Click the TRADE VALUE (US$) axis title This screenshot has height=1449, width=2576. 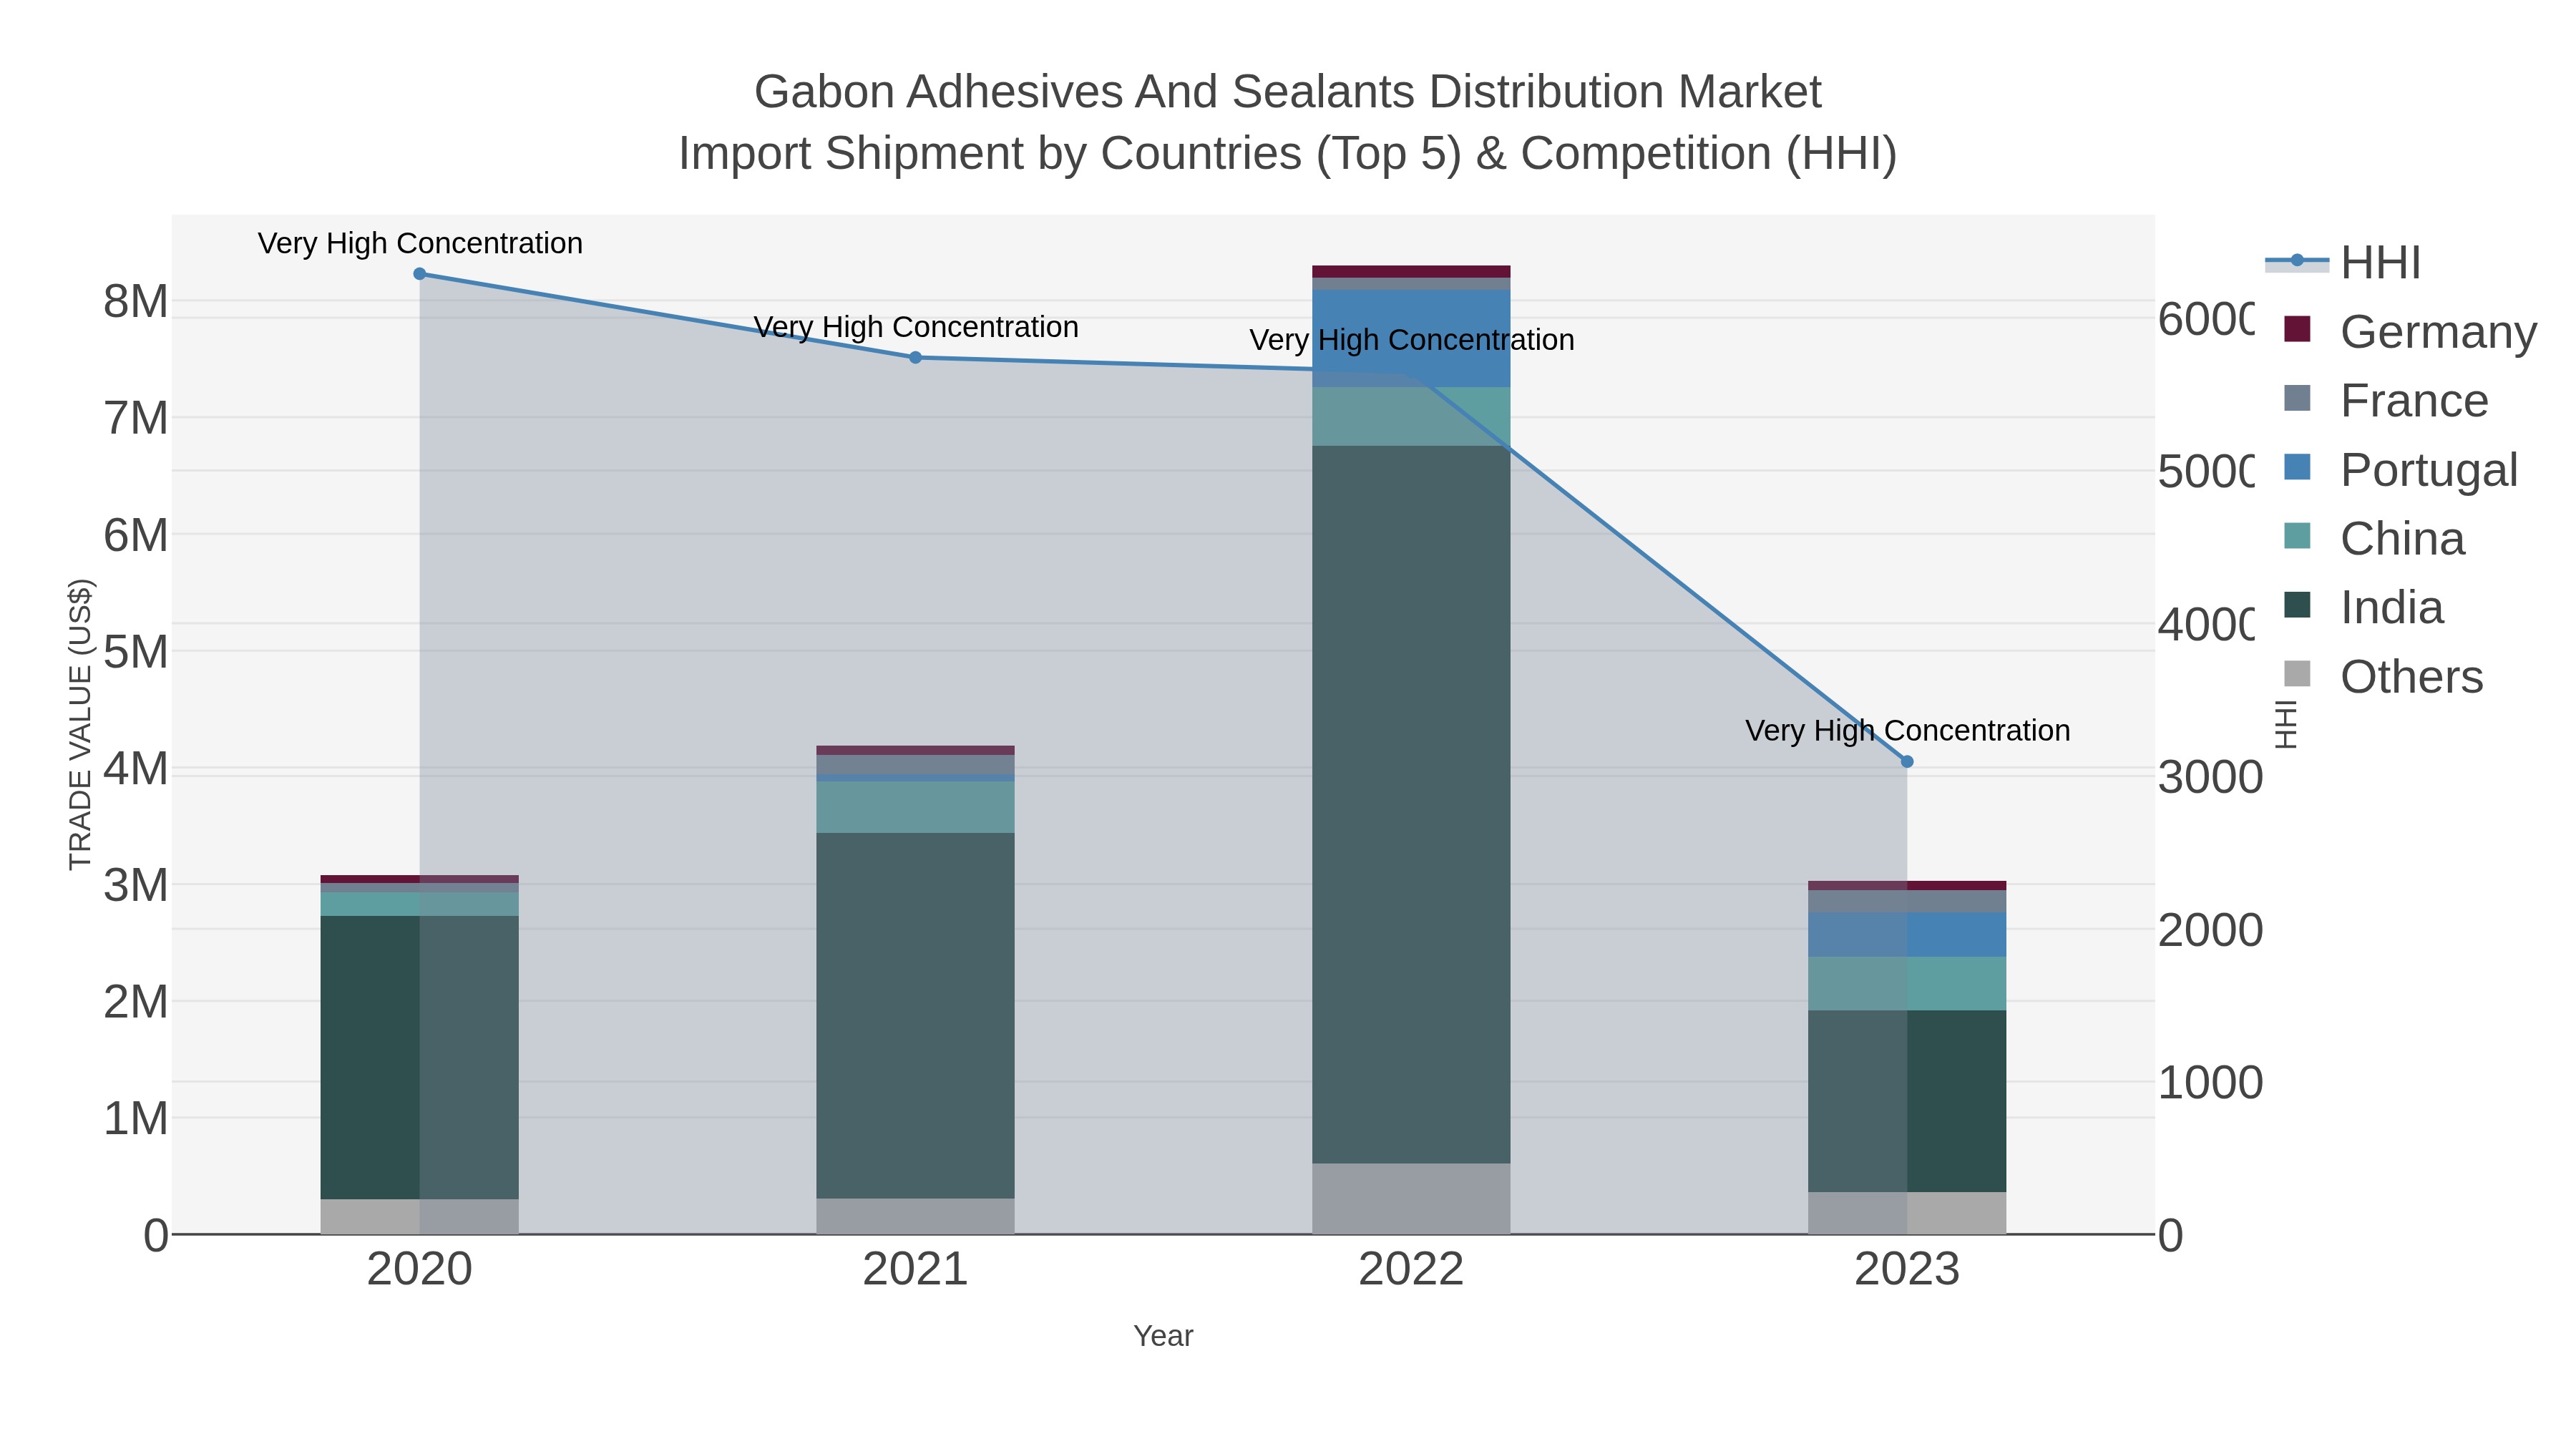pyautogui.click(x=80, y=724)
